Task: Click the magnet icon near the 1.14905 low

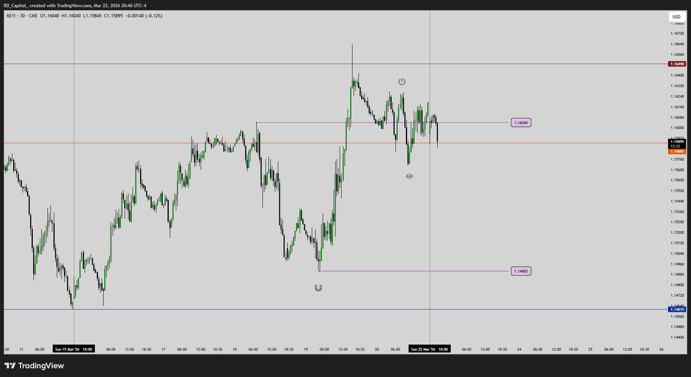Action: 318,288
